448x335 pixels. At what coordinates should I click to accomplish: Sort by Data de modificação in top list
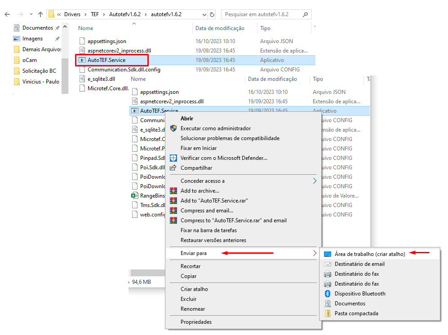pyautogui.click(x=220, y=28)
